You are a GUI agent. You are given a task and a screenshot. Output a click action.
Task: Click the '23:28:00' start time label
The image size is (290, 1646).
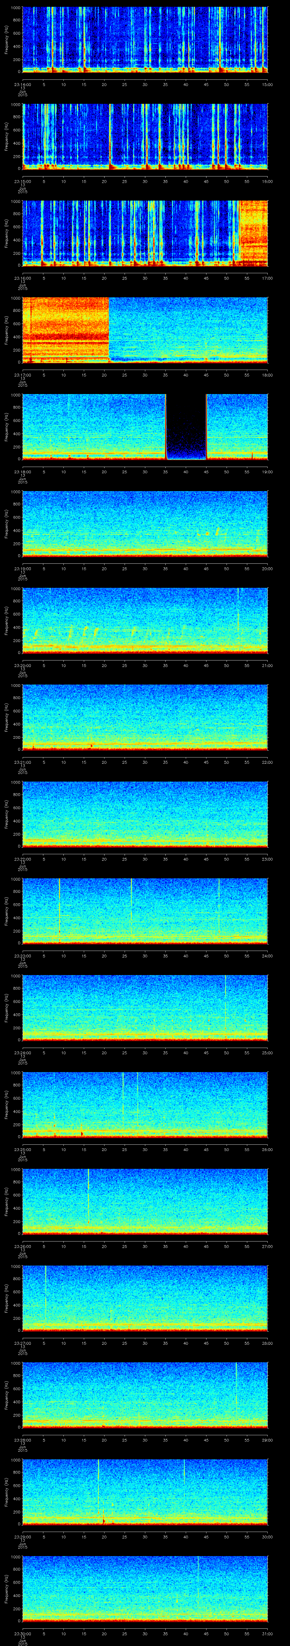pyautogui.click(x=22, y=1439)
